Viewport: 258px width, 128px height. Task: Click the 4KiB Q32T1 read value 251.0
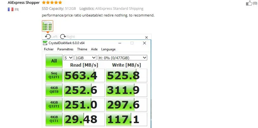tap(84, 104)
